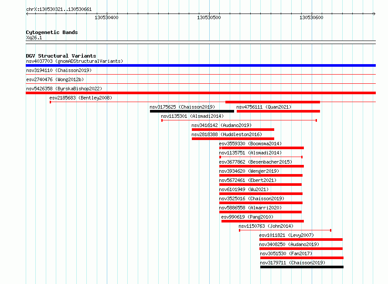The width and height of the screenshot is (388, 284).
Task: Open the nsv5886558 (Almarri2020) label
Action: (250, 208)
